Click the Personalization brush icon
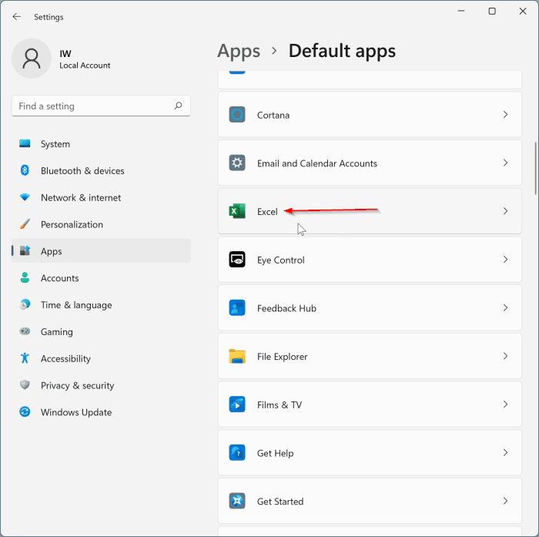The width and height of the screenshot is (539, 537). pyautogui.click(x=25, y=224)
